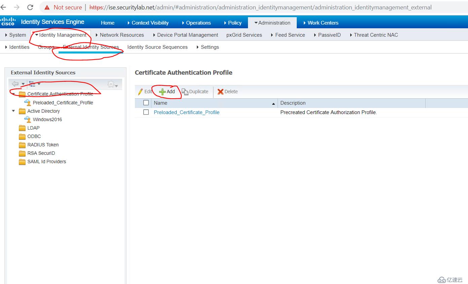Click the gear settings icon in tree panel

(x=111, y=84)
